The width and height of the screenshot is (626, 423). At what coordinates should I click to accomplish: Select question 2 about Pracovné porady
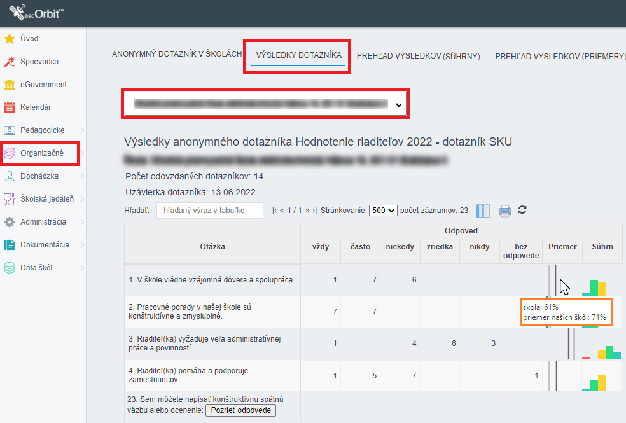(x=190, y=312)
